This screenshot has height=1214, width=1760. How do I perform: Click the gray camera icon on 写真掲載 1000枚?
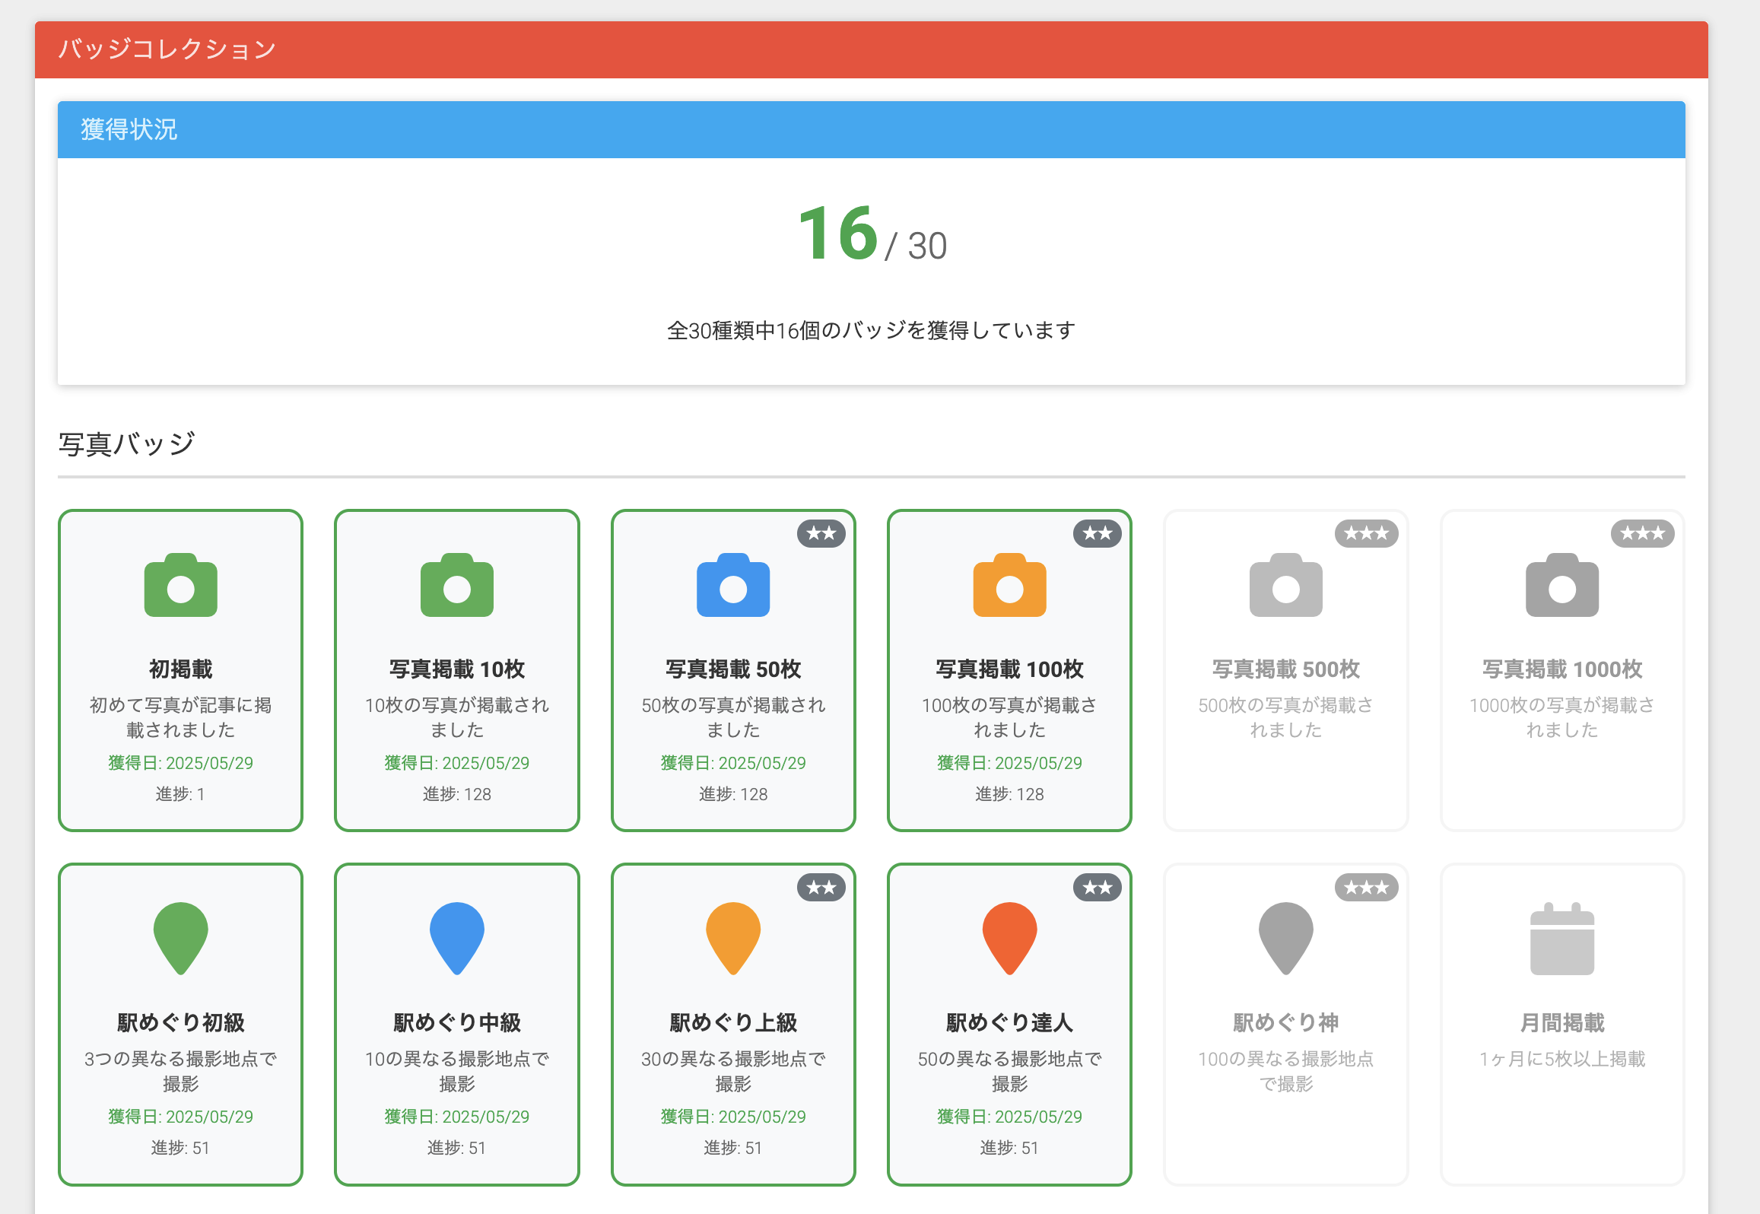point(1562,585)
